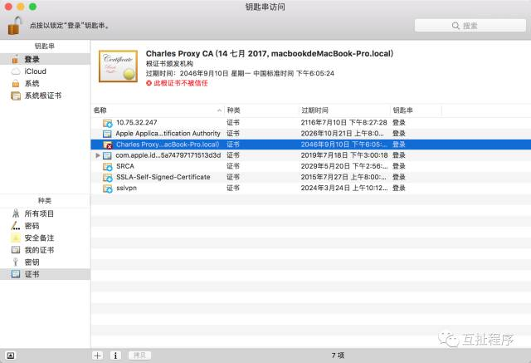Click the SSLA-Self-Signed-Certificate icon
Viewport: 531px width, 363px height.
click(x=108, y=177)
